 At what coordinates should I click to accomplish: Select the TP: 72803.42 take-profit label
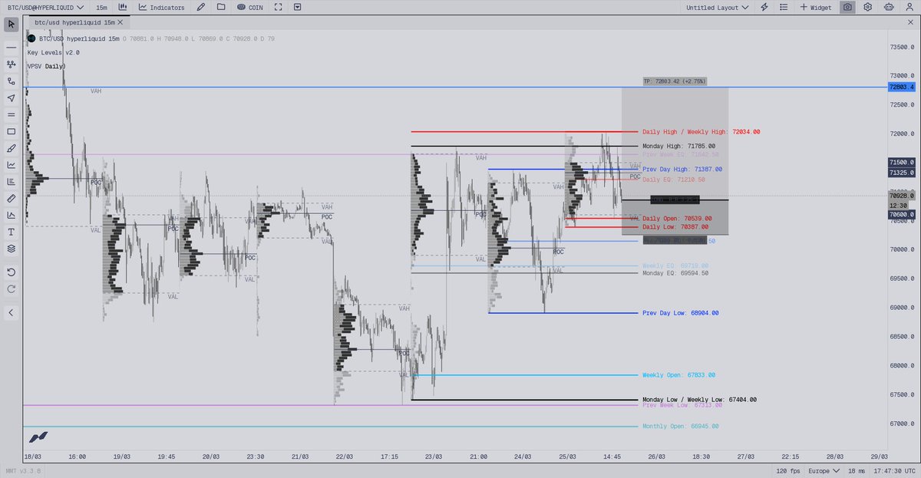[x=675, y=81]
